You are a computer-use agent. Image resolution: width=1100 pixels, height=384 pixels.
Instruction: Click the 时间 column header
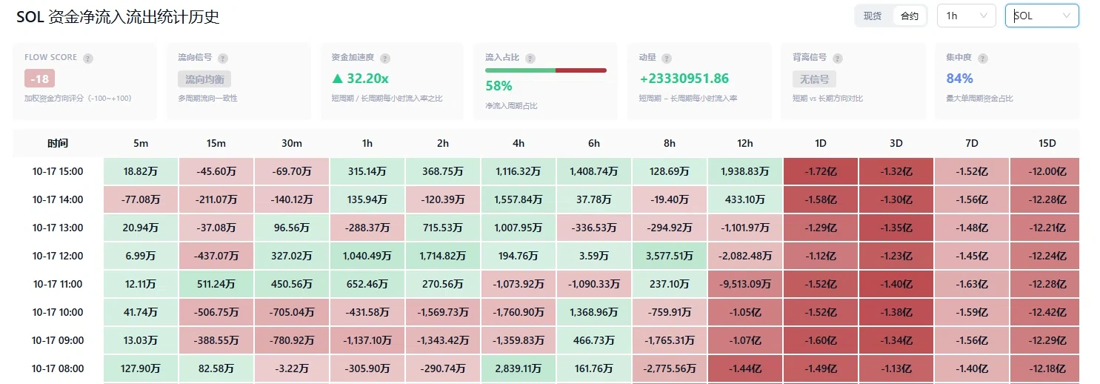coord(58,143)
